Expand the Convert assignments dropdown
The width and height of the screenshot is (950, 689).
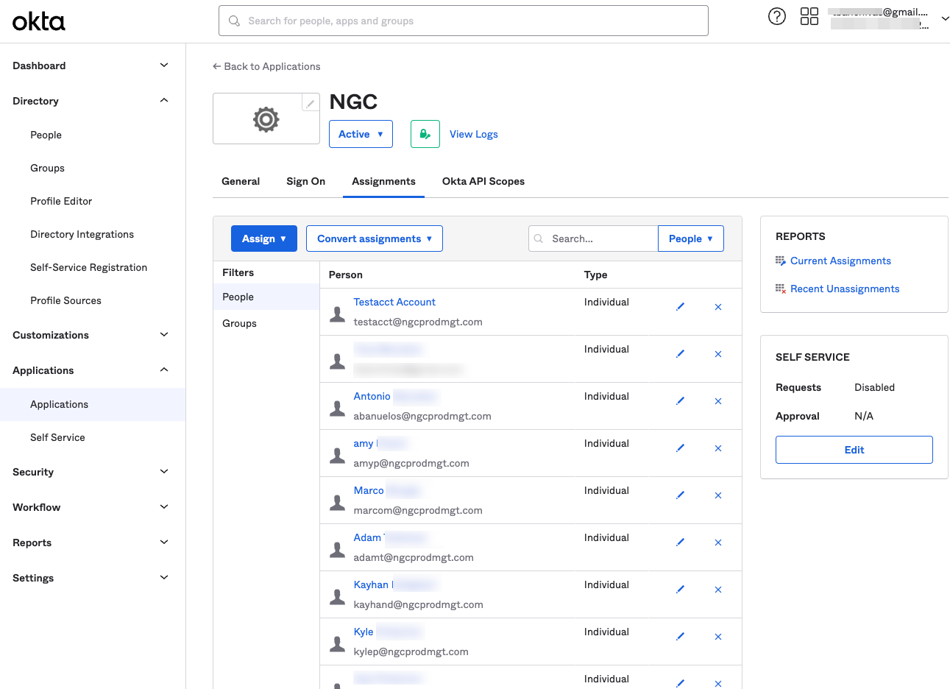pyautogui.click(x=374, y=239)
